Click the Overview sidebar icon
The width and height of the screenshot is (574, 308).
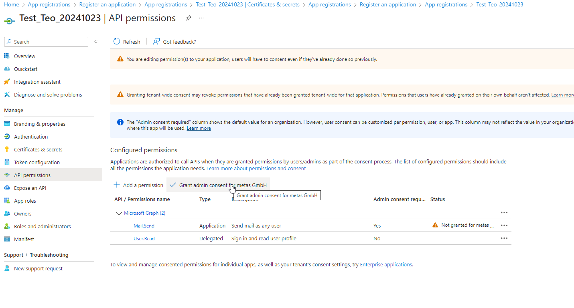(7, 56)
